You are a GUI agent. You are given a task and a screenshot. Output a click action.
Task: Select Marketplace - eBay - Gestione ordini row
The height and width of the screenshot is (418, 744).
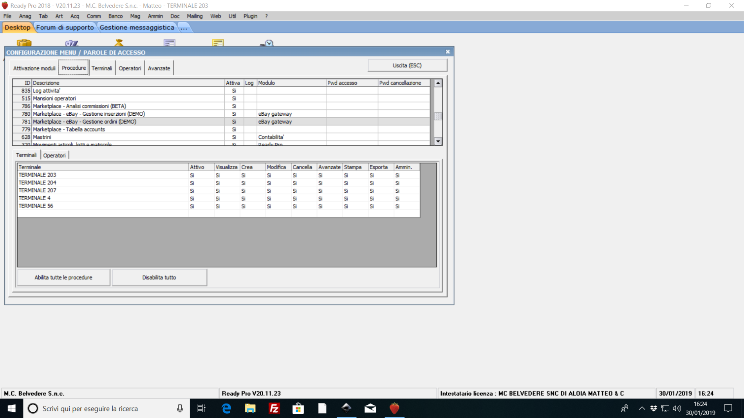click(x=221, y=122)
